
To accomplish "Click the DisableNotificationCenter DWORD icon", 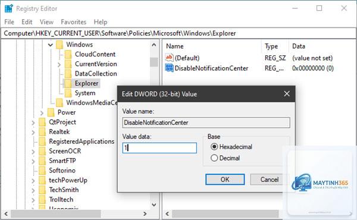I will click(x=169, y=68).
